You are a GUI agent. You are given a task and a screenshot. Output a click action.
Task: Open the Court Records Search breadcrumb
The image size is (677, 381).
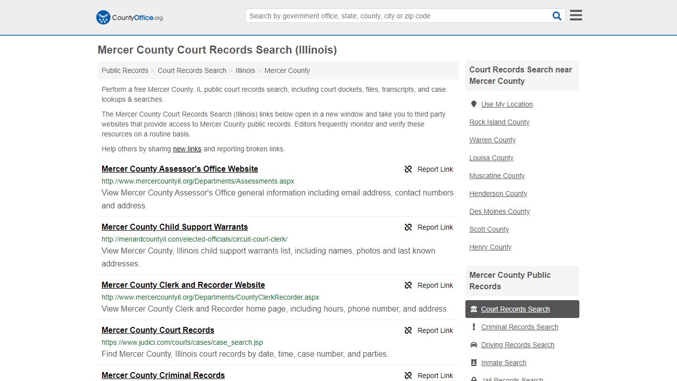coord(192,70)
